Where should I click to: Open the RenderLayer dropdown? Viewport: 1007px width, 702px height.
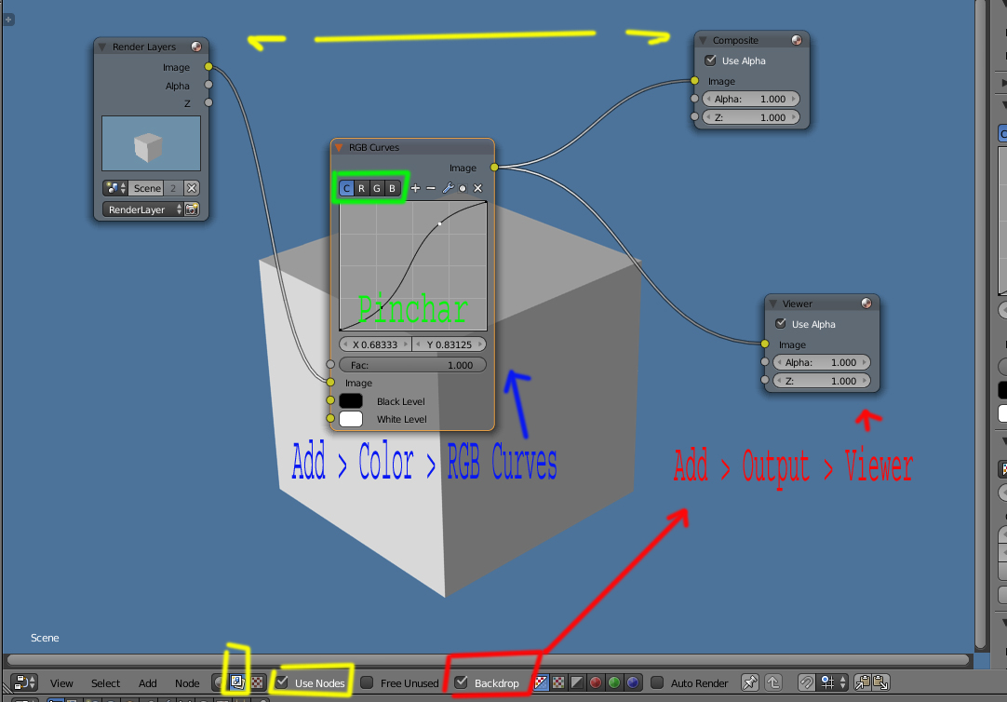(x=142, y=209)
